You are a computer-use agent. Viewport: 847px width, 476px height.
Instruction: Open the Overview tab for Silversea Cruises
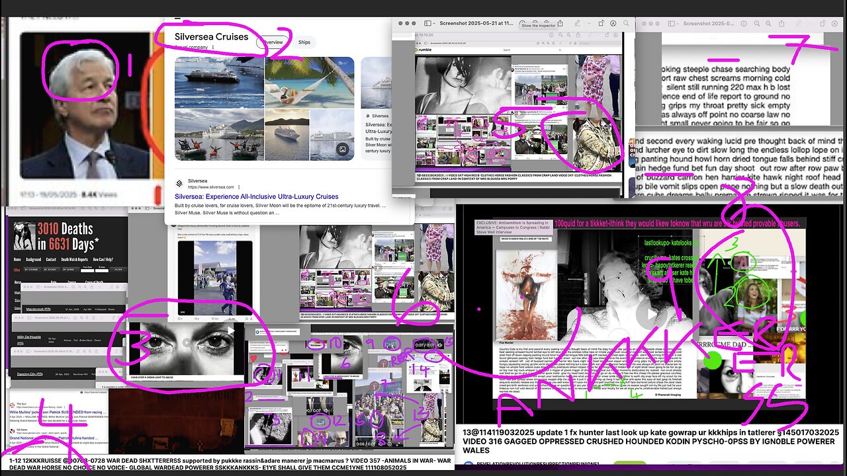coord(272,42)
